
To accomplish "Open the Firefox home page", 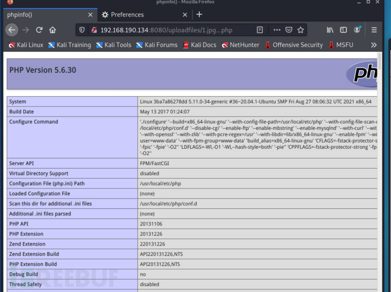I will click(x=53, y=30).
